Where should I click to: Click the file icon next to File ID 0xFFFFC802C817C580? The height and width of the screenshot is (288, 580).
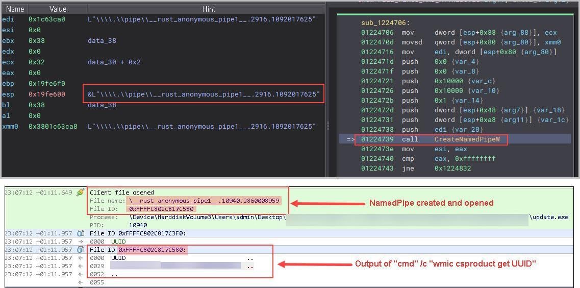coord(80,250)
